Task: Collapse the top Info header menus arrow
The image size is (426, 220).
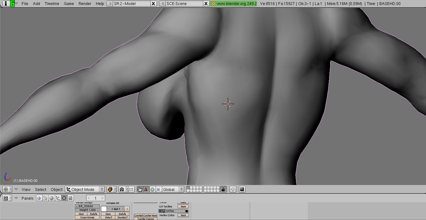Action: pos(16,3)
